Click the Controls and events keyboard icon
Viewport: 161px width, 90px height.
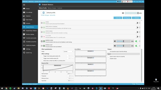point(24,38)
